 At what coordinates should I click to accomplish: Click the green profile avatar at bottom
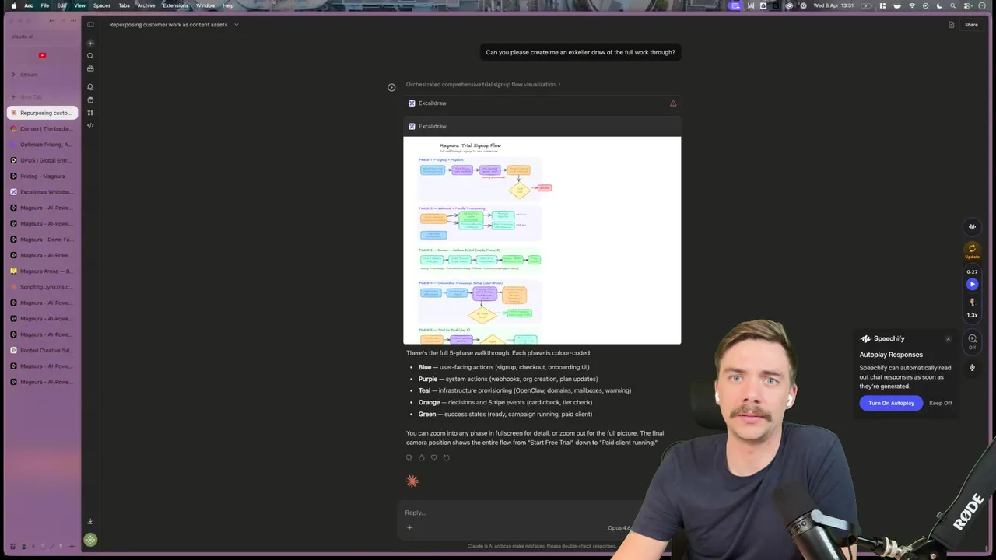[90, 540]
